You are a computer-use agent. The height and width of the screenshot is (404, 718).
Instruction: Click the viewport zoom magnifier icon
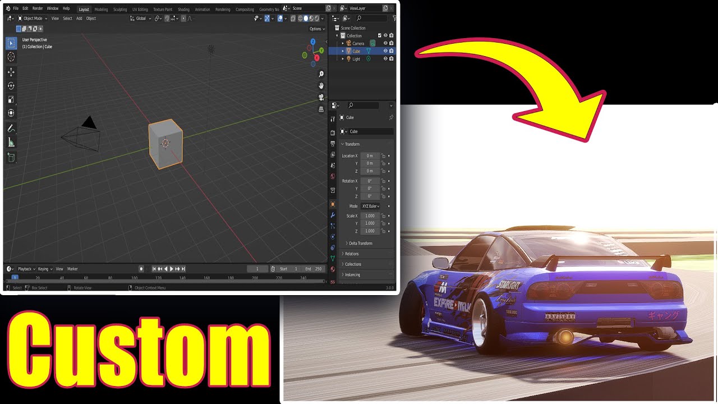point(321,74)
